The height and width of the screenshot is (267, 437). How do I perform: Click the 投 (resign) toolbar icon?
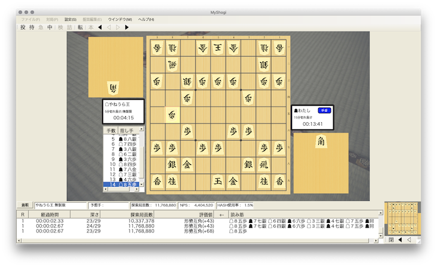pyautogui.click(x=23, y=27)
